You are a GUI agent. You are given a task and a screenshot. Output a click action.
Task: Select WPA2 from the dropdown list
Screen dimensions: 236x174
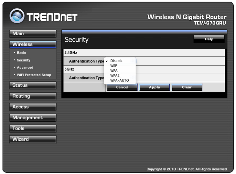115,75
